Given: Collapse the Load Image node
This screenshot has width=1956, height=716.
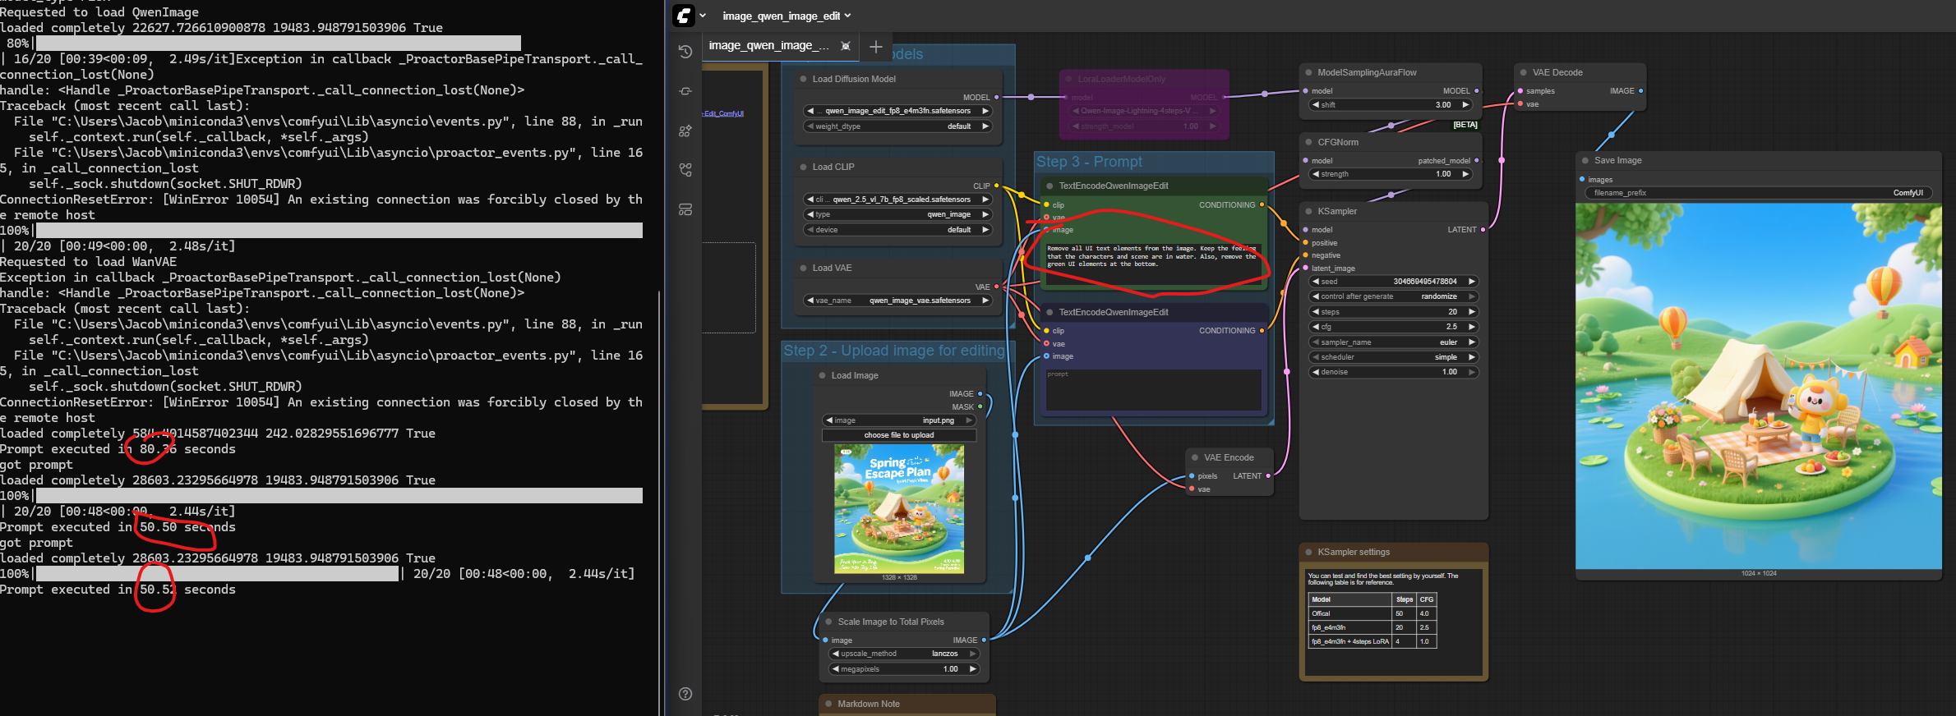Looking at the screenshot, I should pos(823,375).
